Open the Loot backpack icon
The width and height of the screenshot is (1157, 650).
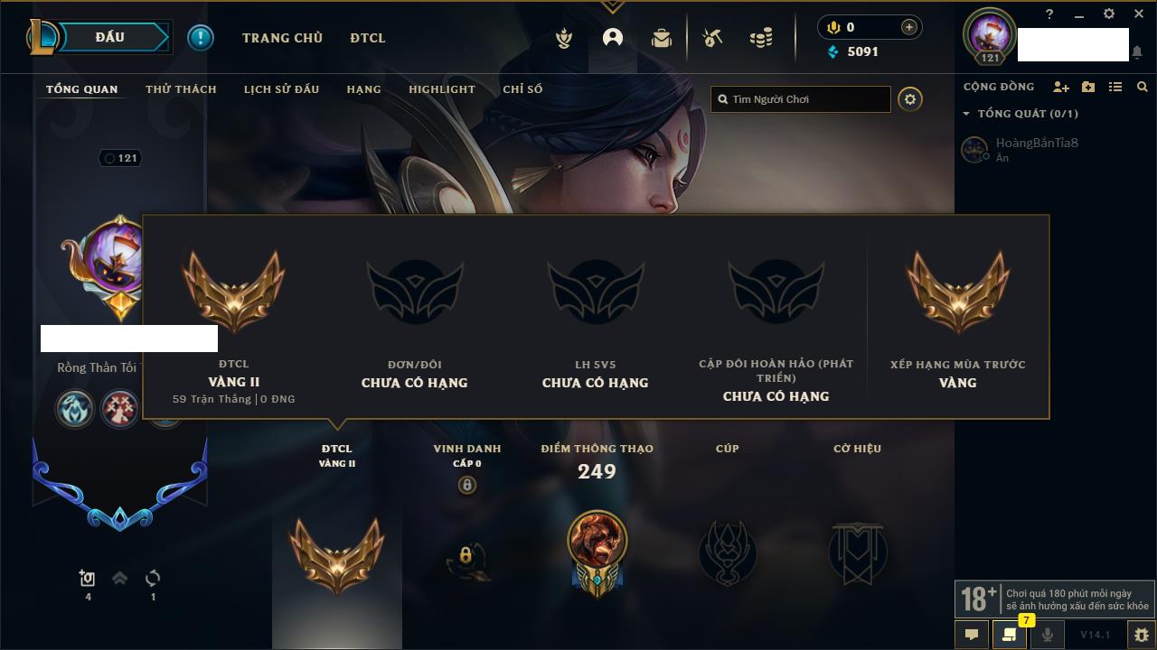point(662,38)
